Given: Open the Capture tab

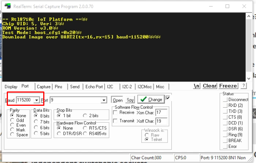Looking at the screenshot, I should (x=44, y=87).
